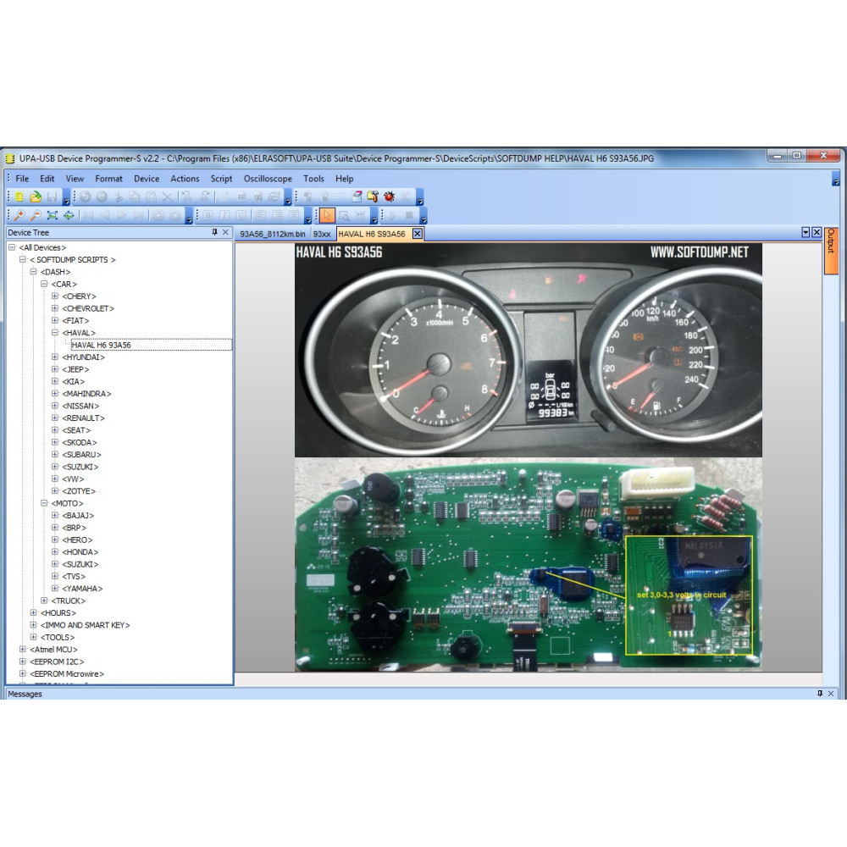Click the circular back arrow icon

[158, 216]
